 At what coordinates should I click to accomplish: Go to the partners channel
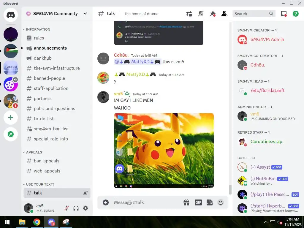[x=57, y=99]
